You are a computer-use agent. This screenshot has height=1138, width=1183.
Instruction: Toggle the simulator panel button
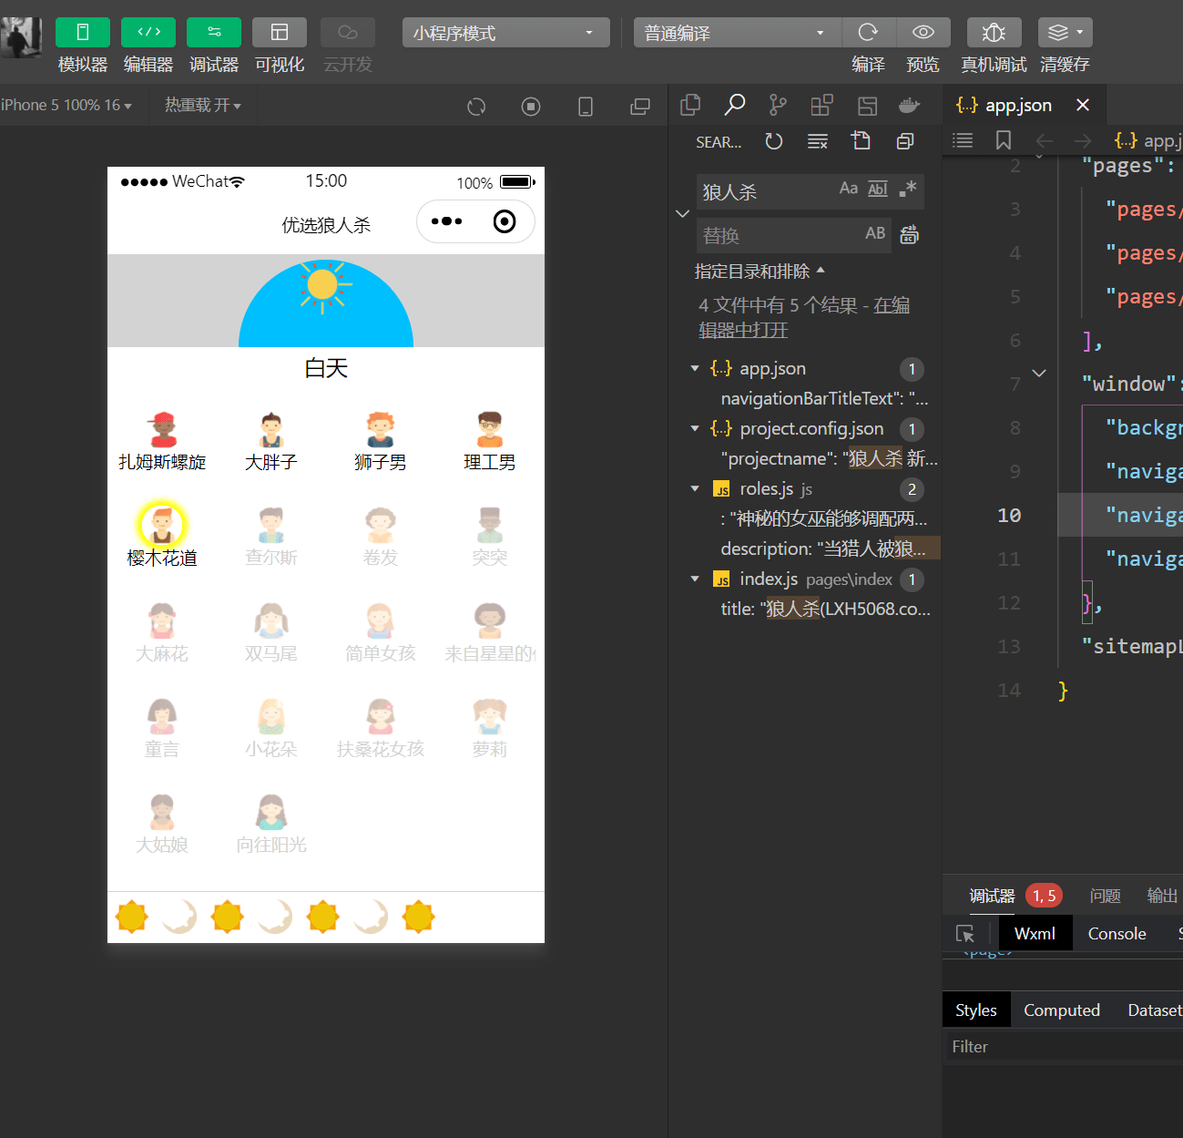[x=83, y=33]
